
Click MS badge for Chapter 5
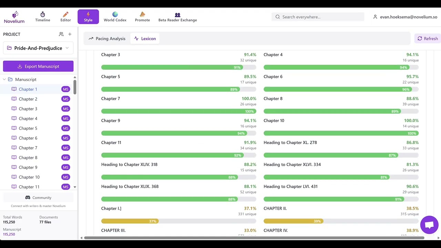point(65,128)
